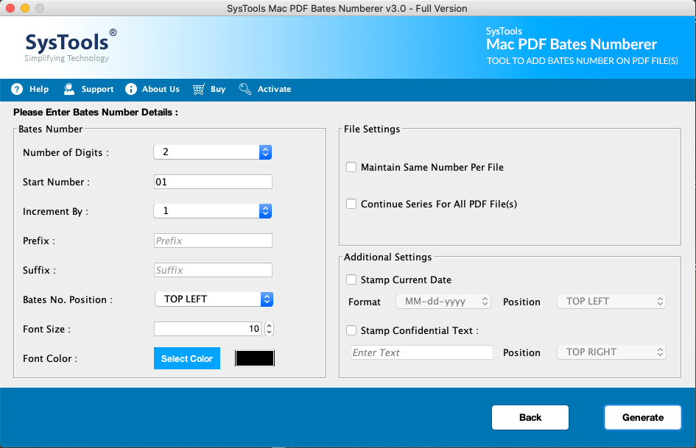696x448 pixels.
Task: Open the date stamp Position TOP LEFT dropdown
Action: click(x=611, y=302)
